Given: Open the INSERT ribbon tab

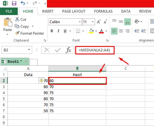Looking at the screenshot, I should tap(48, 11).
